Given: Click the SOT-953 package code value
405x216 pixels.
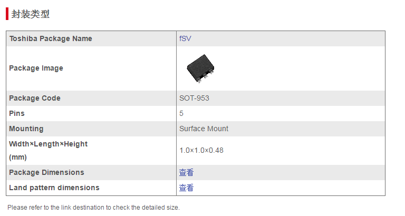Looking at the screenshot, I should (x=195, y=98).
